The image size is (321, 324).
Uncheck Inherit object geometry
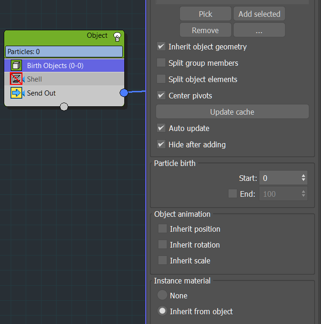pyautogui.click(x=161, y=47)
